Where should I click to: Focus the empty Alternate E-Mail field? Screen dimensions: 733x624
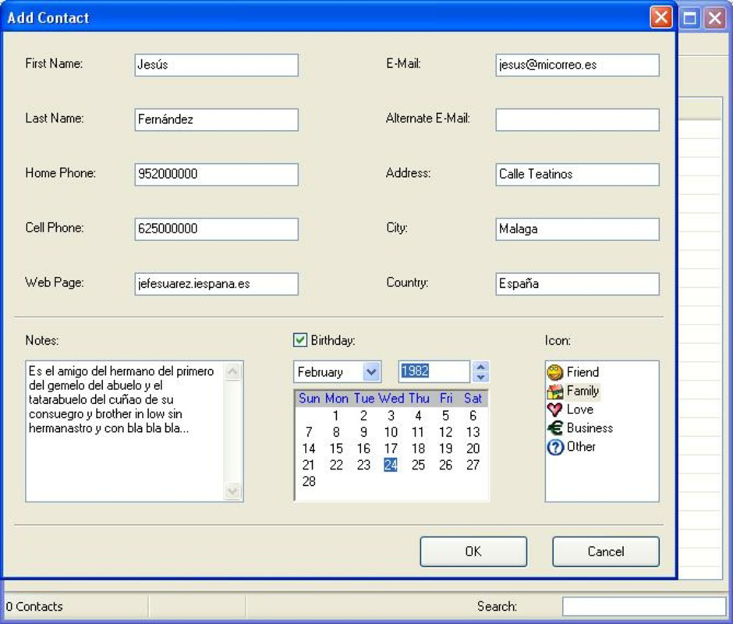pyautogui.click(x=577, y=120)
